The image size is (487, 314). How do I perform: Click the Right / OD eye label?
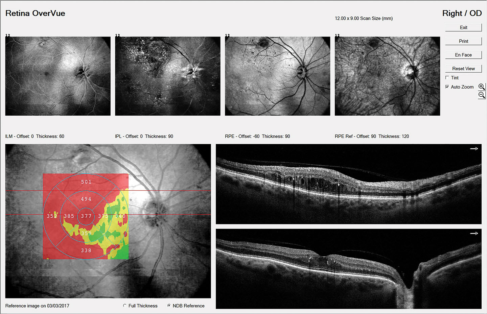tap(462, 13)
